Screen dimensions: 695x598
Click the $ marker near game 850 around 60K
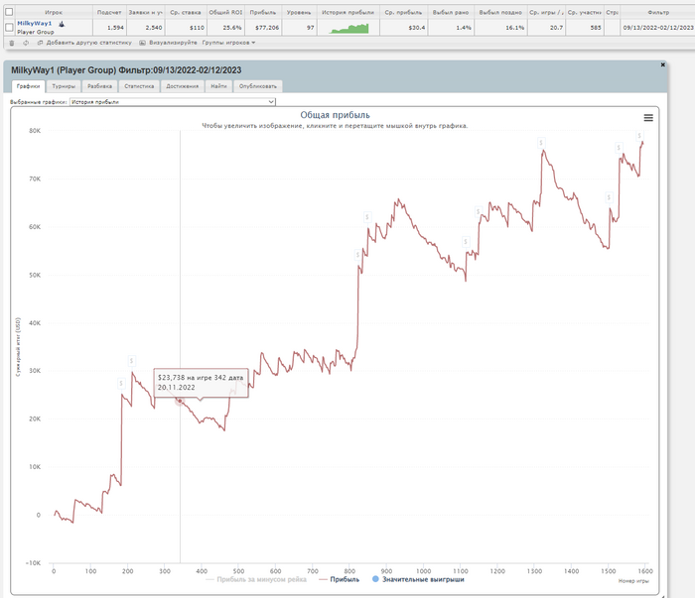point(367,217)
